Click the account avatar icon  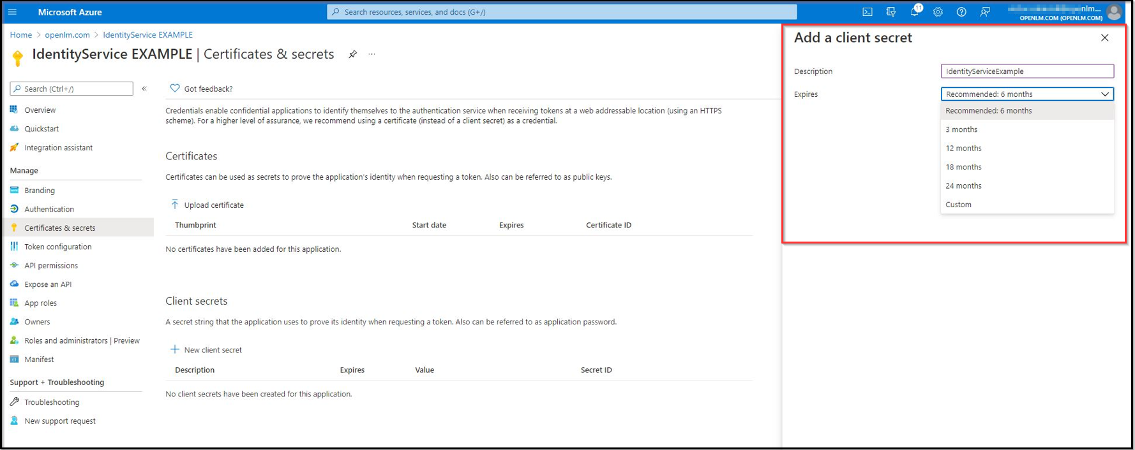pyautogui.click(x=1114, y=12)
